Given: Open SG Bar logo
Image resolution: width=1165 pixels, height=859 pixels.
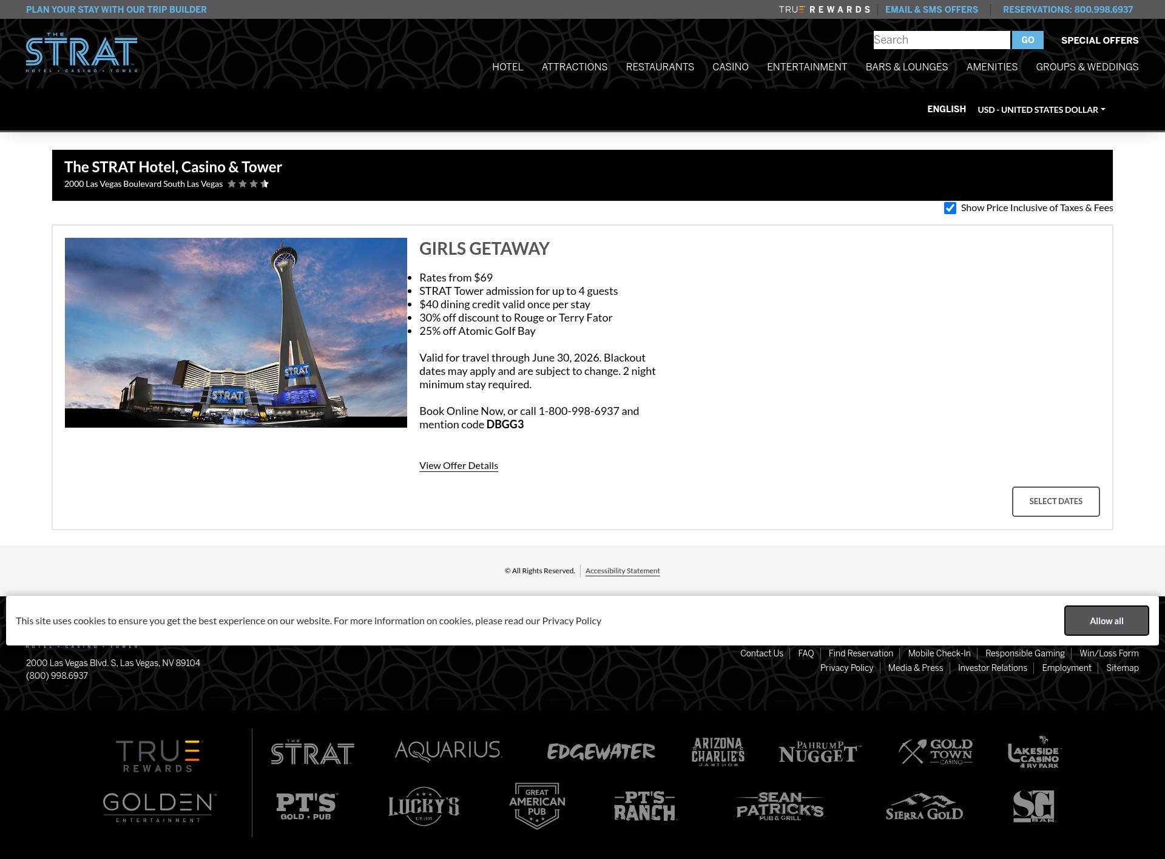Looking at the screenshot, I should point(1034,806).
